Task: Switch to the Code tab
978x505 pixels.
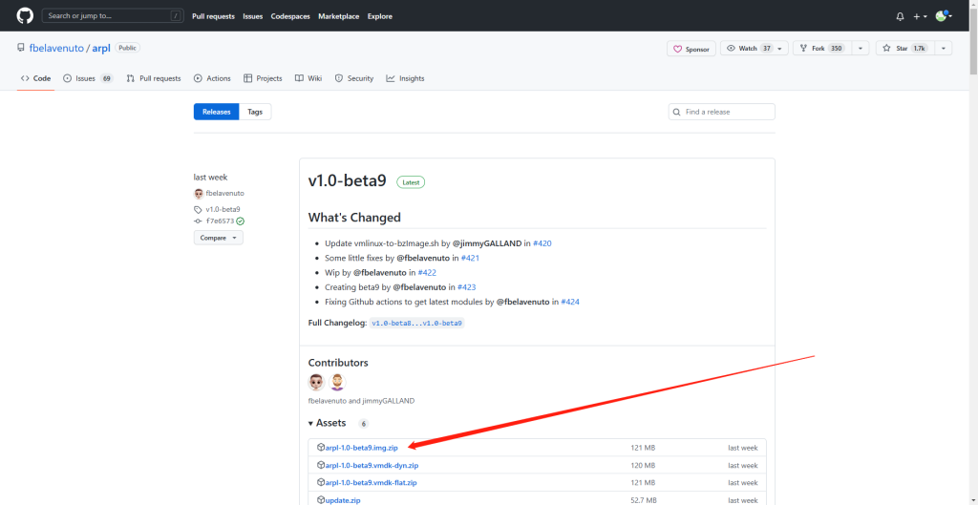Action: tap(35, 78)
